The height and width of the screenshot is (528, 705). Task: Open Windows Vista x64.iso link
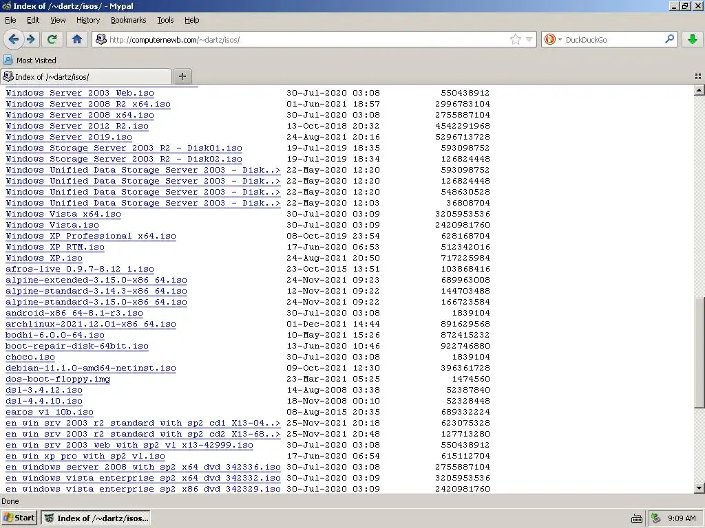click(x=63, y=214)
